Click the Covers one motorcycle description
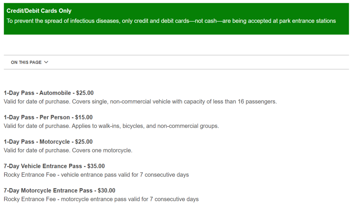Viewport: 352px width, 207px height. pos(68,150)
